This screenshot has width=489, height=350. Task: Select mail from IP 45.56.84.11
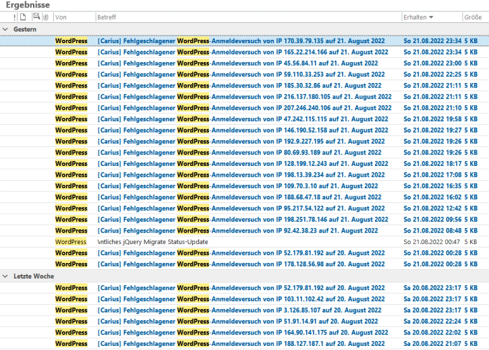click(244, 63)
